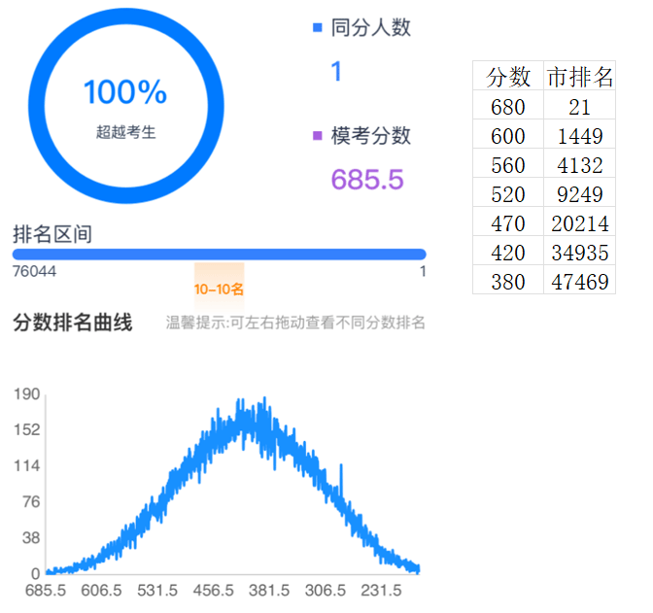Click the purple square beside 模考分数
The image size is (653, 613).
coord(317,136)
